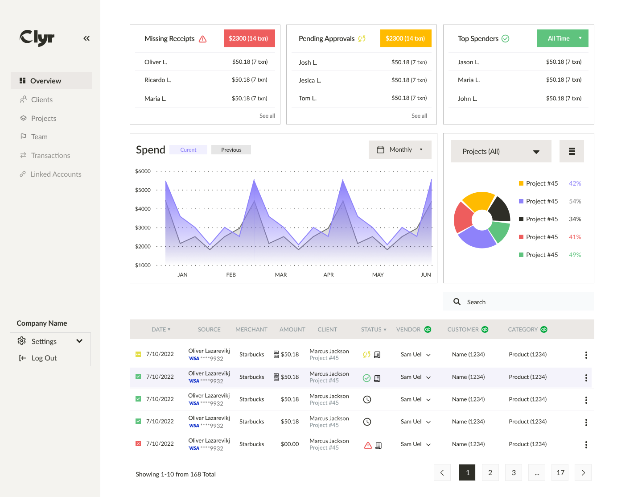642x497 pixels.
Task: Click the clock status icon on third transaction
Action: (x=367, y=399)
